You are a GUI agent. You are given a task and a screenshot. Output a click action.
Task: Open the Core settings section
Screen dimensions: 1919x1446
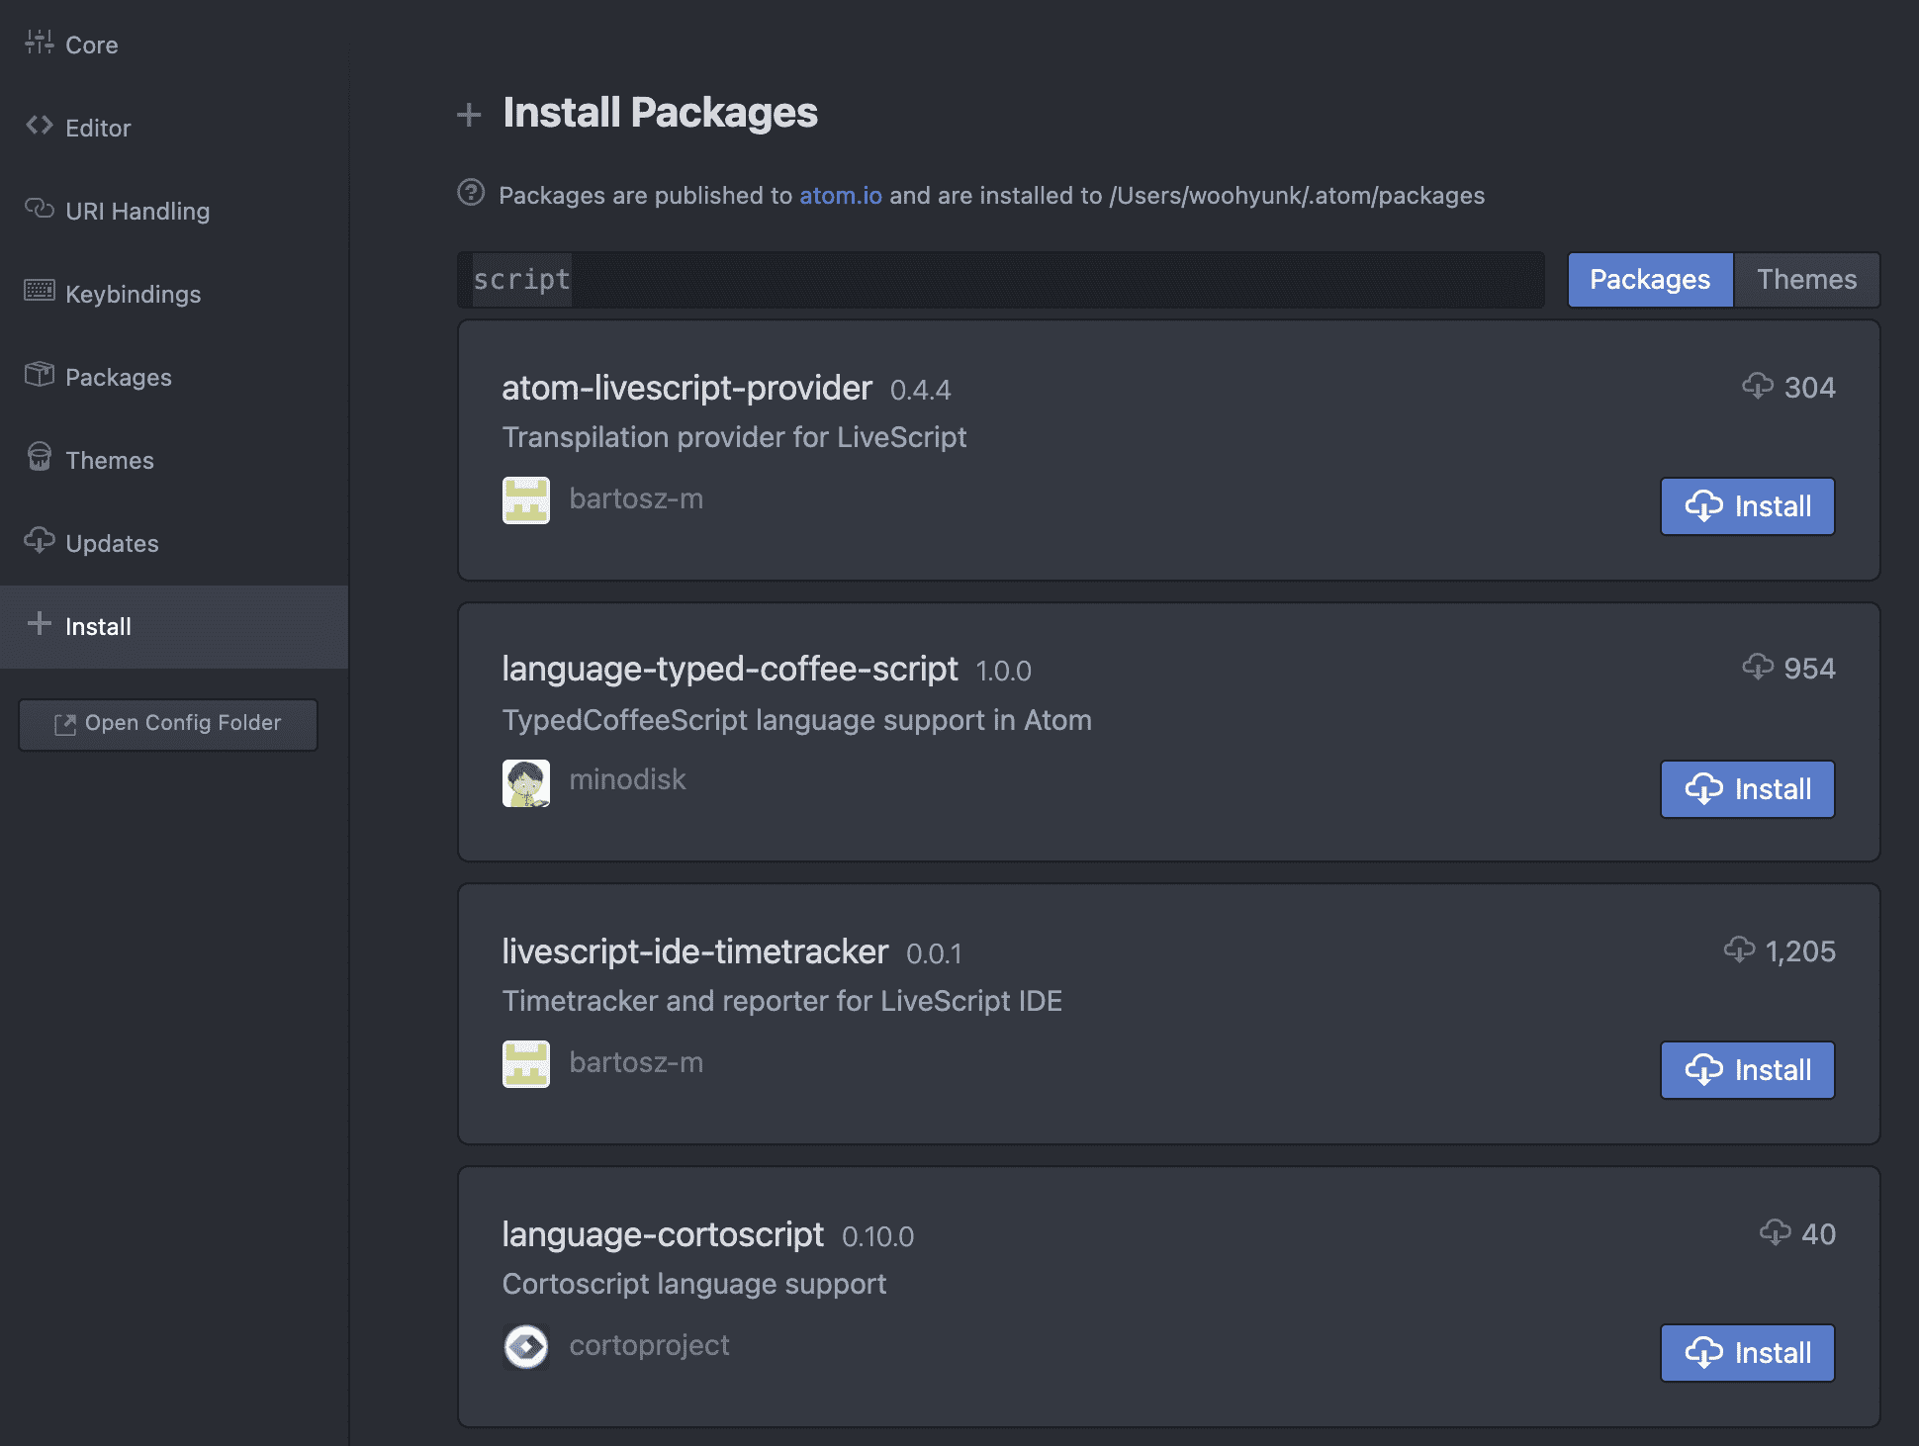click(173, 45)
